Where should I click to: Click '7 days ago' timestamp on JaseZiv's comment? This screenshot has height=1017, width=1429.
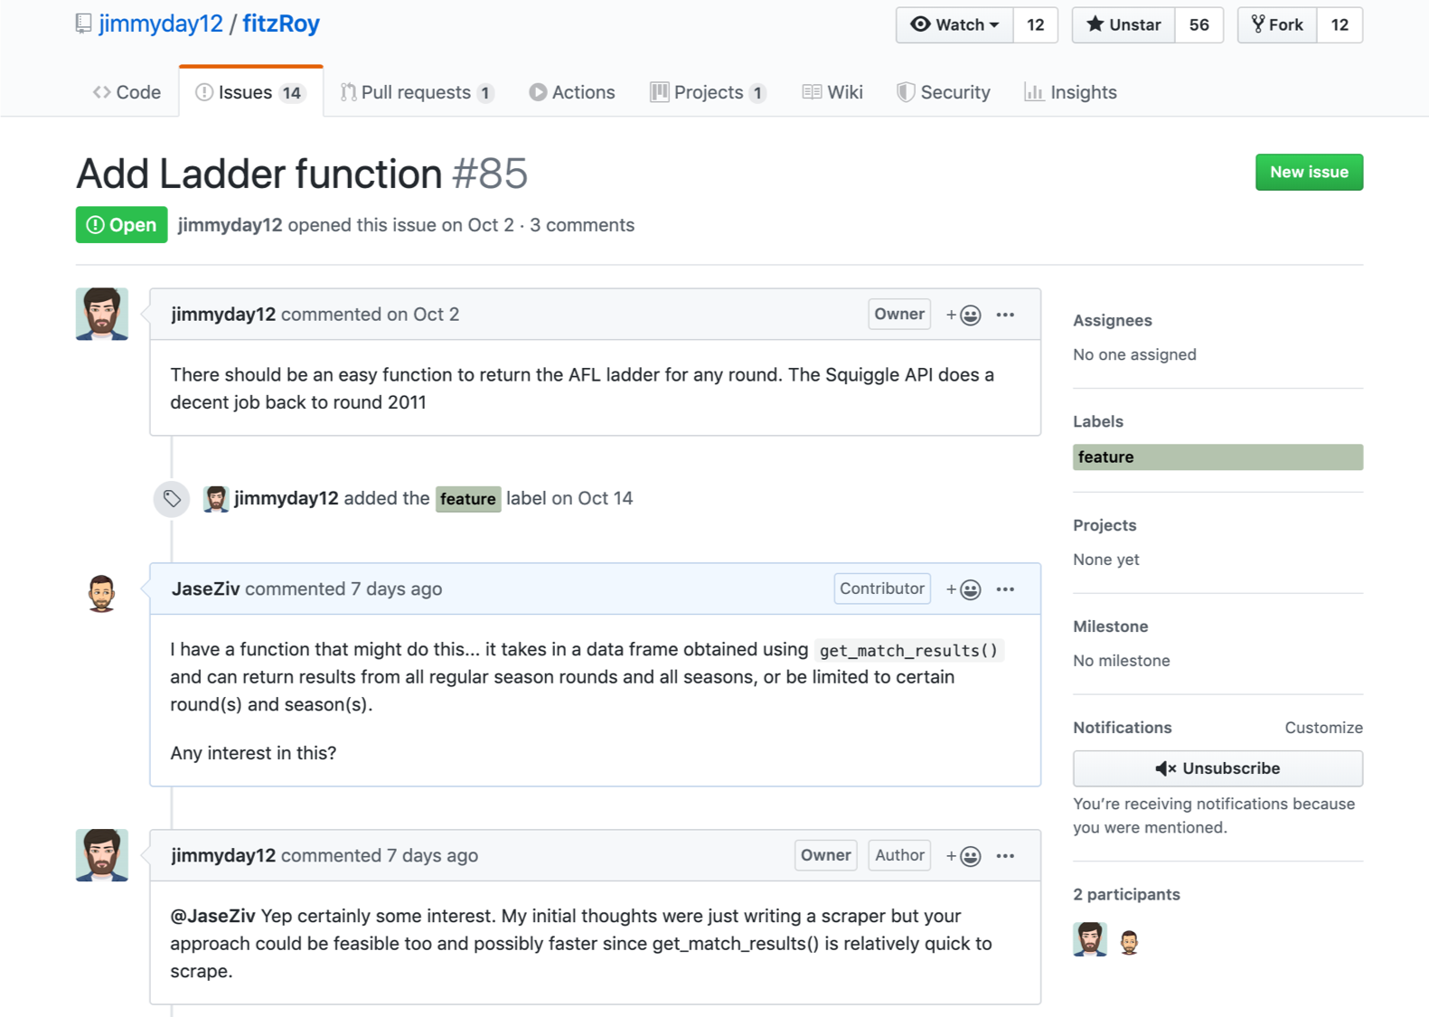tap(396, 589)
